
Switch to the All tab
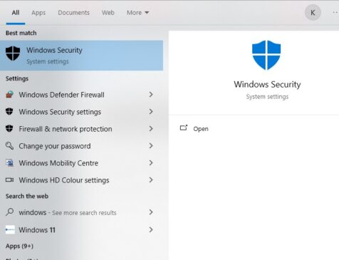[16, 13]
